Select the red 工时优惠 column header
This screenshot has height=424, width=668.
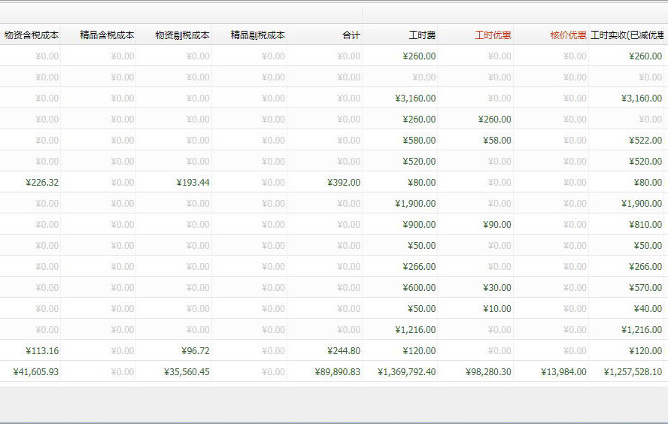tap(493, 35)
